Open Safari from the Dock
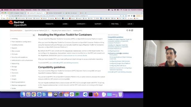 coord(39,95)
